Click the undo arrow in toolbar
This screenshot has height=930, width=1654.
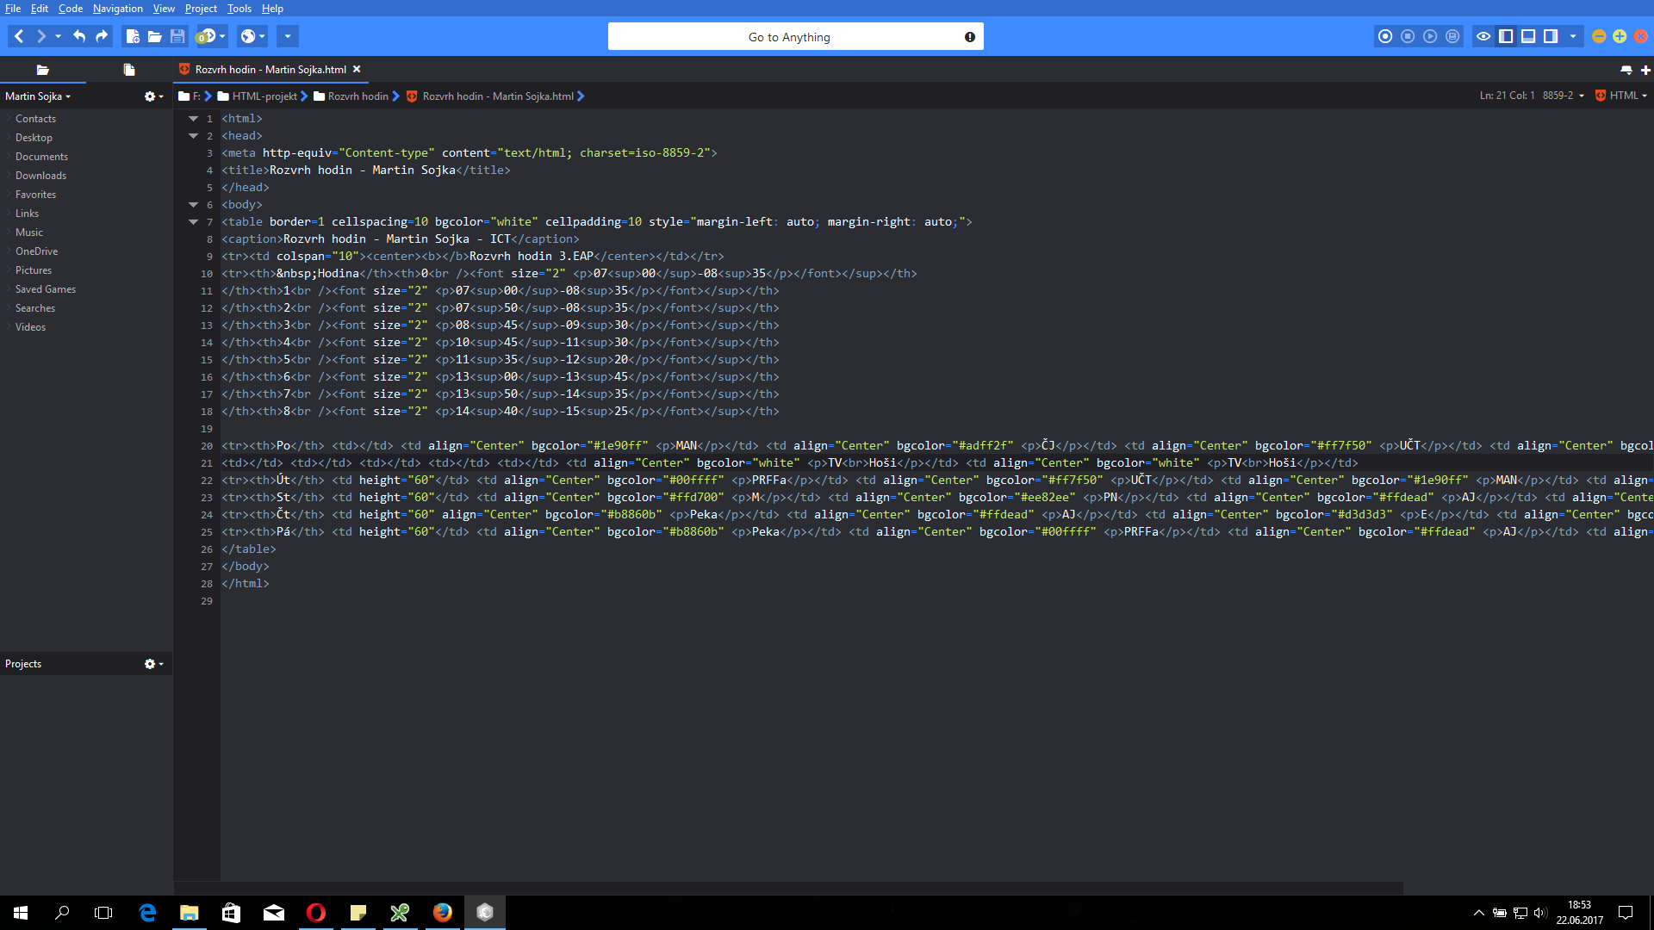79,36
